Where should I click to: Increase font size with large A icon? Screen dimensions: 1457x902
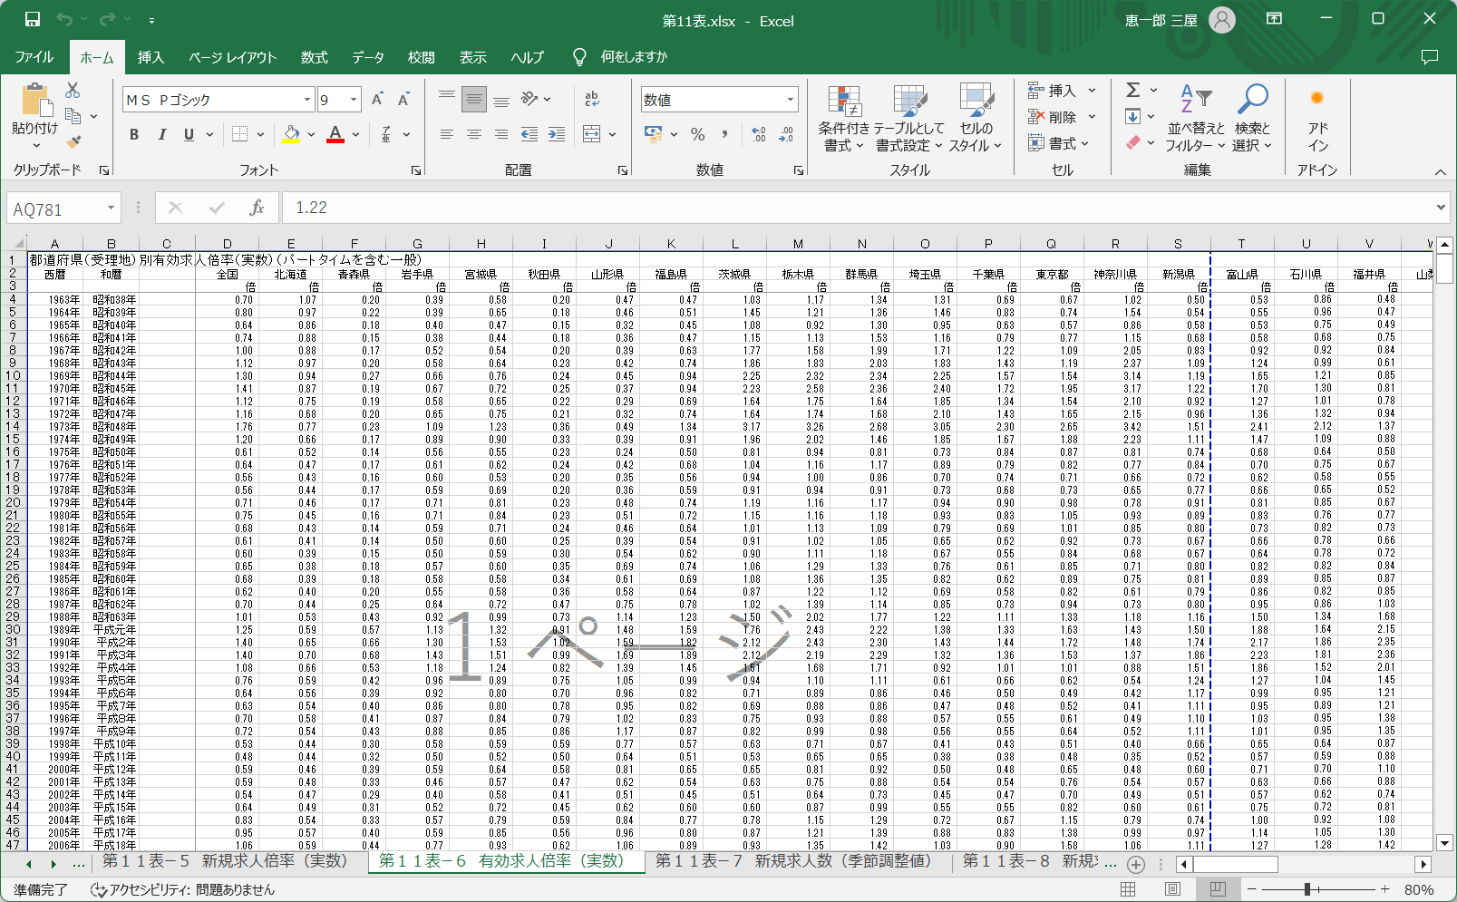coord(377,99)
